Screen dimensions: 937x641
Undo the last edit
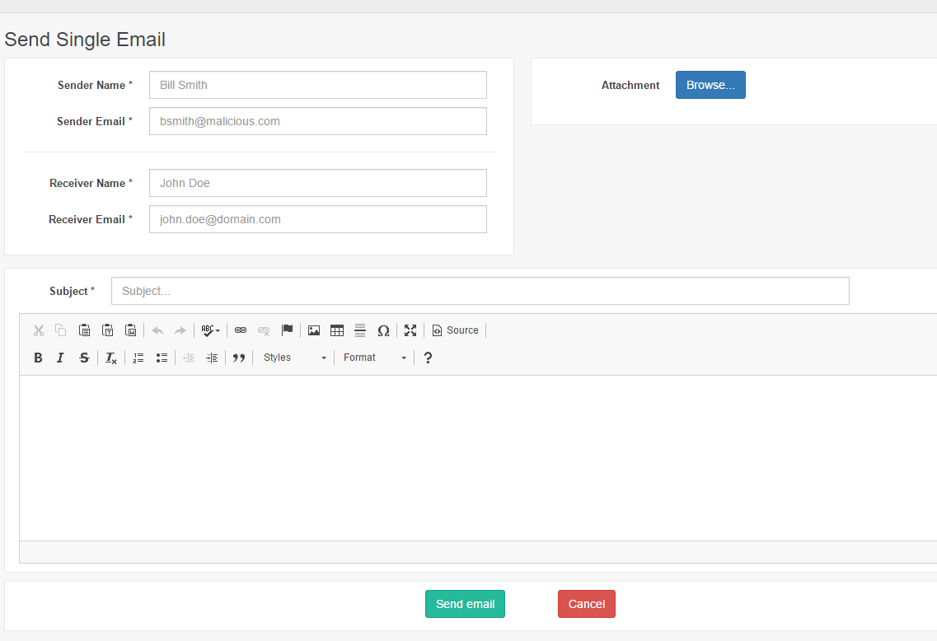click(157, 330)
